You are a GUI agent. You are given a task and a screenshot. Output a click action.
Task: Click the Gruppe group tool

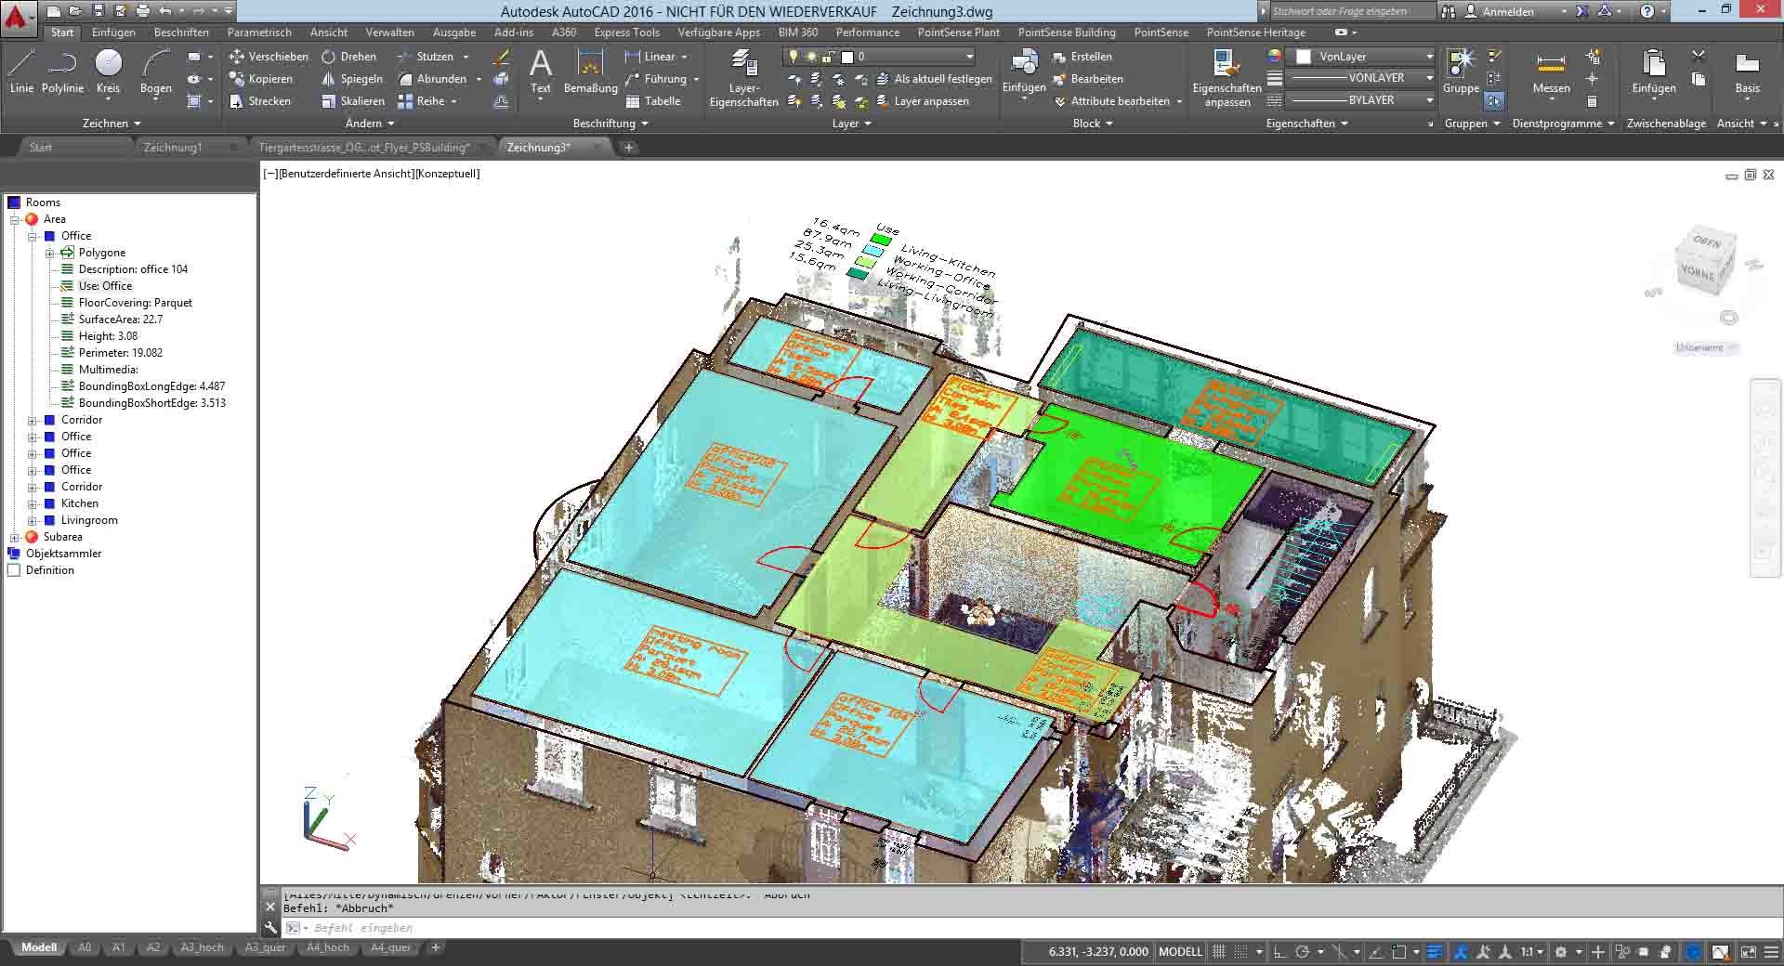[x=1461, y=72]
